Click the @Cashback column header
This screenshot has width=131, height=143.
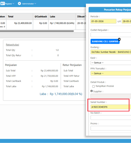(x=41, y=17)
